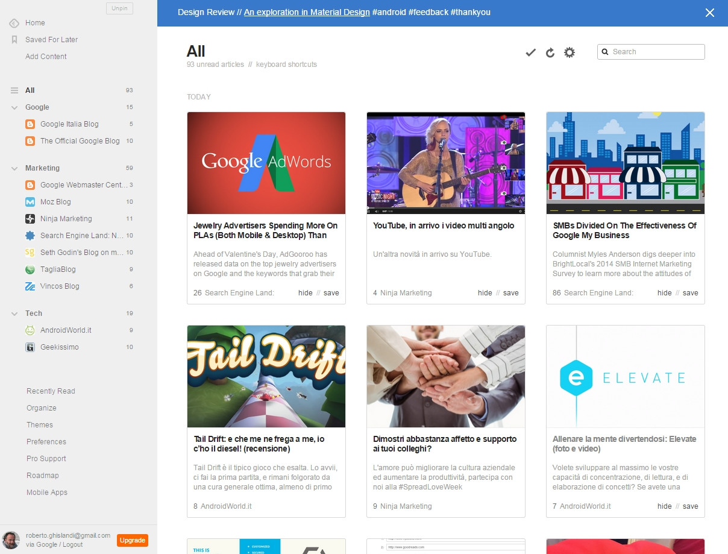Collapse the Google category

(x=14, y=107)
